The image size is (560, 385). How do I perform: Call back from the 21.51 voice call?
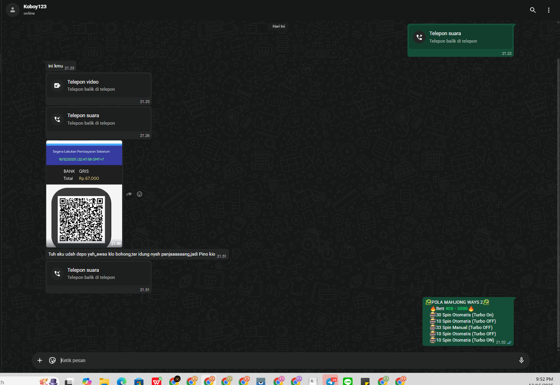coord(98,273)
